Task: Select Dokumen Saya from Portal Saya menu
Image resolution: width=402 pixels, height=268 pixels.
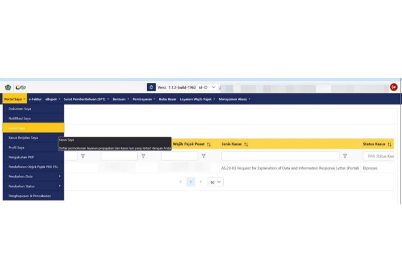Action: pos(33,109)
